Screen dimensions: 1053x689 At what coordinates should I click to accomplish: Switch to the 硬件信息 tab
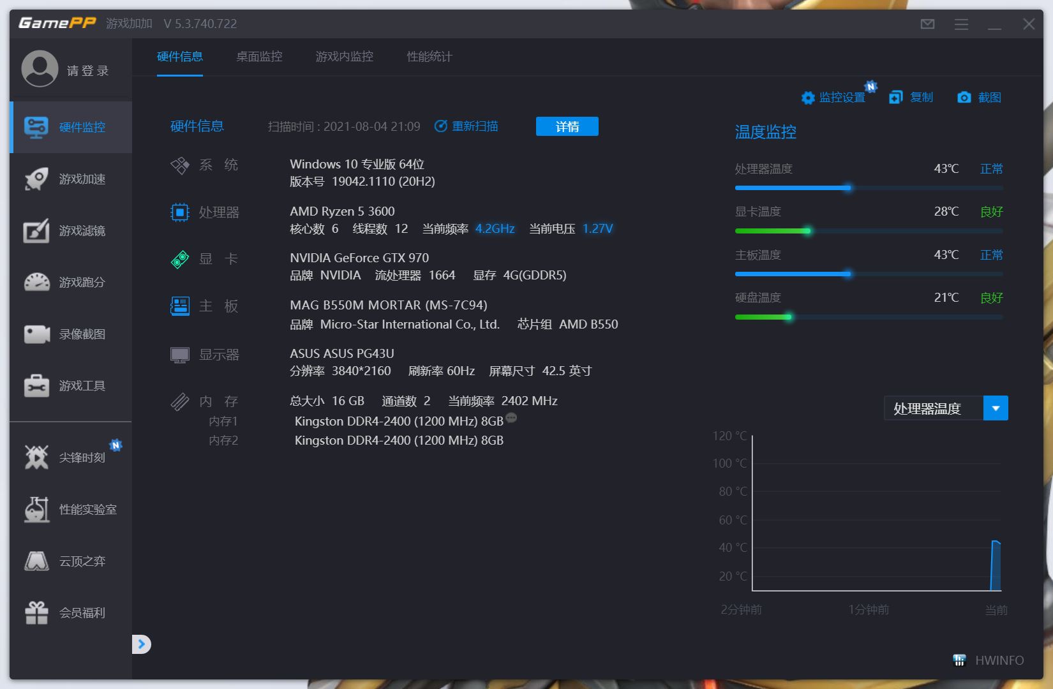pyautogui.click(x=180, y=57)
